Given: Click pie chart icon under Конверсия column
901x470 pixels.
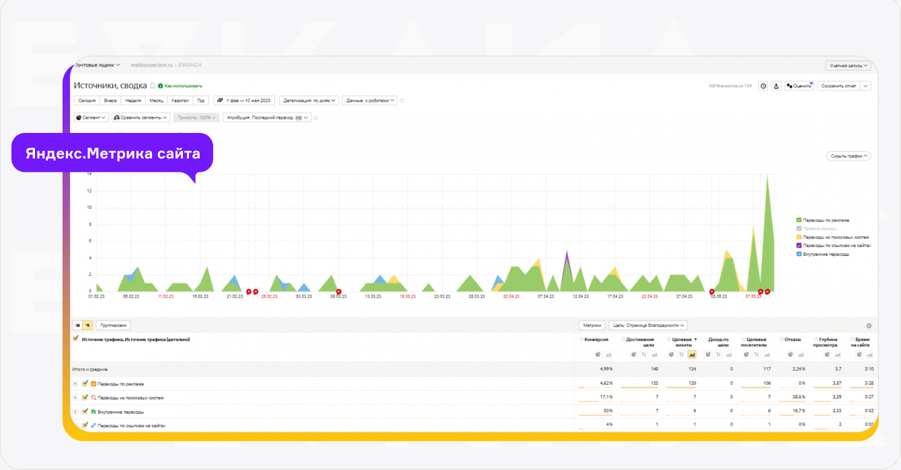Looking at the screenshot, I should (598, 355).
